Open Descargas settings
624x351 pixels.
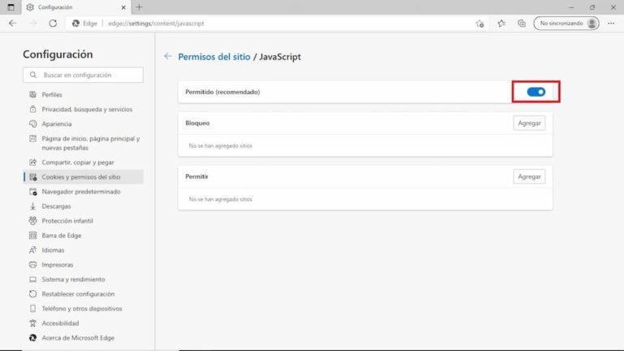83,206
